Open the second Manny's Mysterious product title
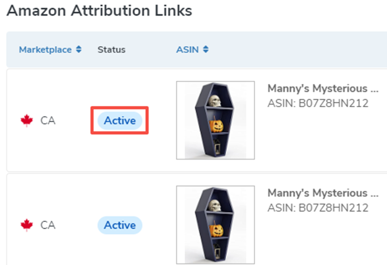The width and height of the screenshot is (387, 265). click(322, 193)
